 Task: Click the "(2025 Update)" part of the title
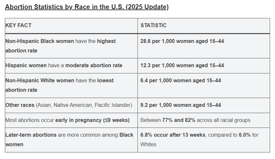tap(148, 7)
